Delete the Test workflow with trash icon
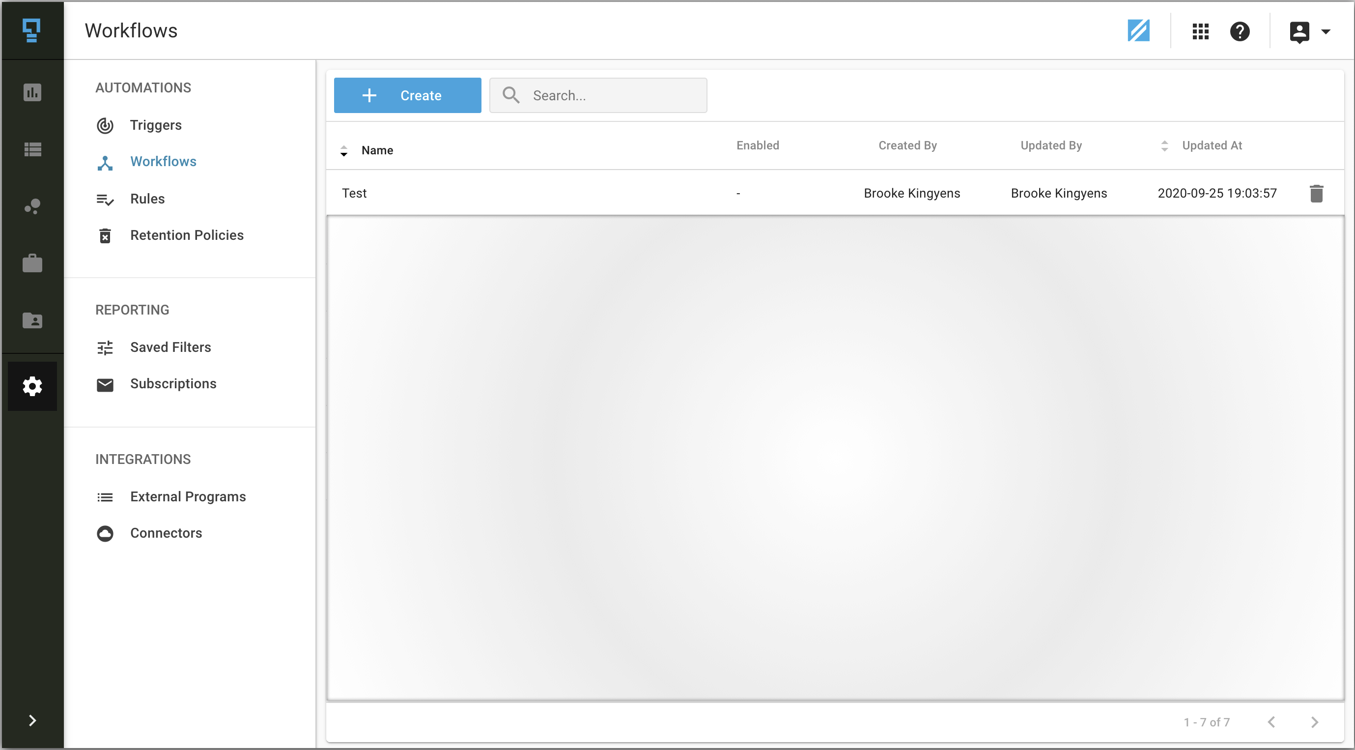This screenshot has width=1355, height=750. tap(1316, 193)
